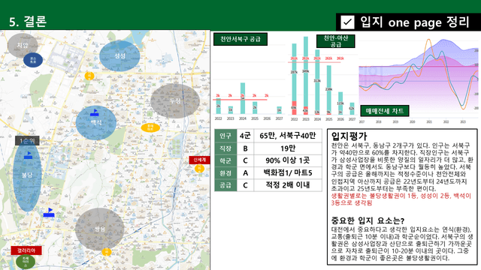Screen dimensions: 481x270
Task: Click the gray 차암 zone circle
Action: (23, 45)
